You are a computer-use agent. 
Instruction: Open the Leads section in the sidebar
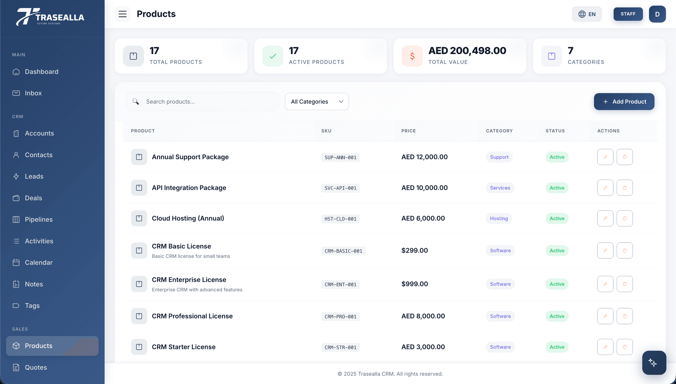click(x=34, y=176)
